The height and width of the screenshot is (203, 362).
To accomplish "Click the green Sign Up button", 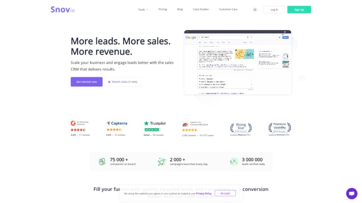I will pos(299,9).
